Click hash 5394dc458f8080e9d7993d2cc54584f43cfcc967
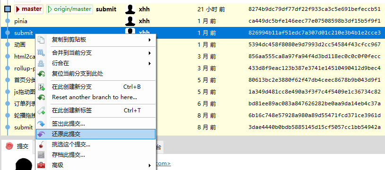 tap(315, 45)
